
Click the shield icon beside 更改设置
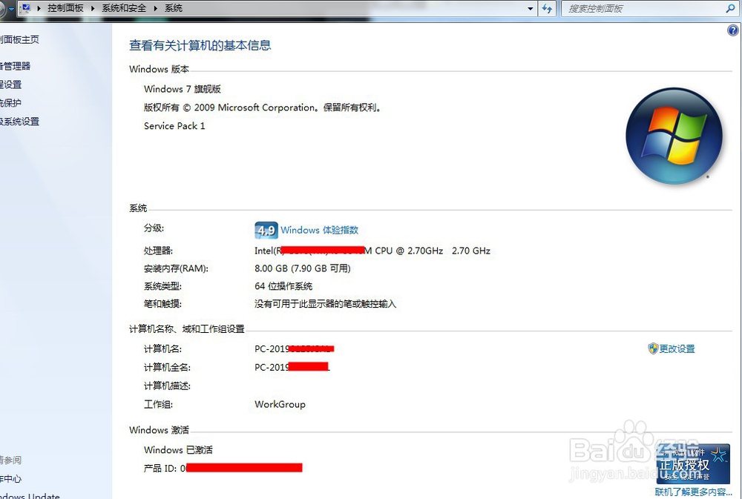coord(653,348)
